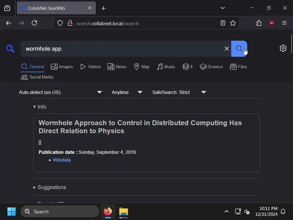List all tabs with chevron button
This screenshot has height=220, width=293.
pyautogui.click(x=222, y=8)
